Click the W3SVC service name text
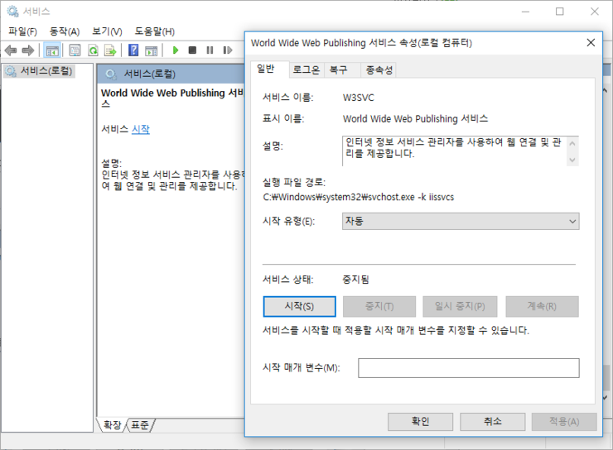 359,98
